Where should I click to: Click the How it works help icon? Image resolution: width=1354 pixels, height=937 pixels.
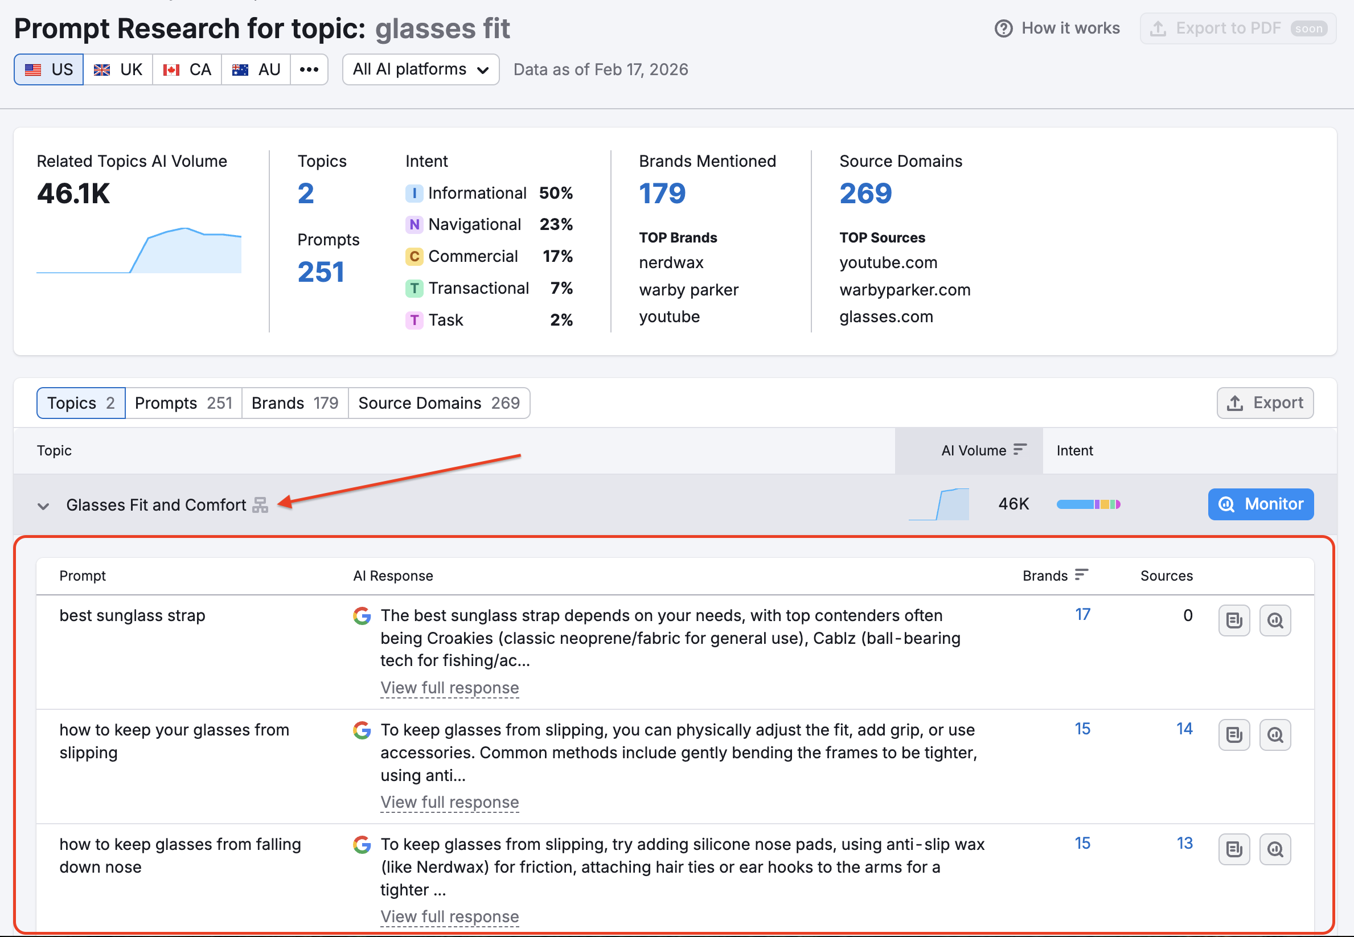[1003, 28]
